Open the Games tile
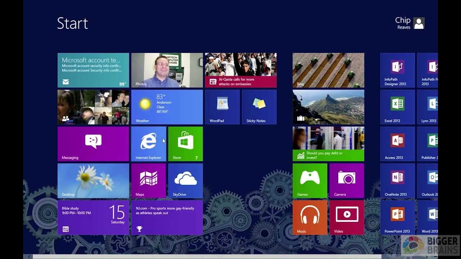The height and width of the screenshot is (259, 461). pyautogui.click(x=310, y=181)
